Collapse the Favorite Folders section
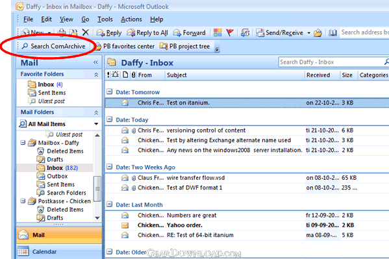Screen dimensions: 389x259 [96, 75]
